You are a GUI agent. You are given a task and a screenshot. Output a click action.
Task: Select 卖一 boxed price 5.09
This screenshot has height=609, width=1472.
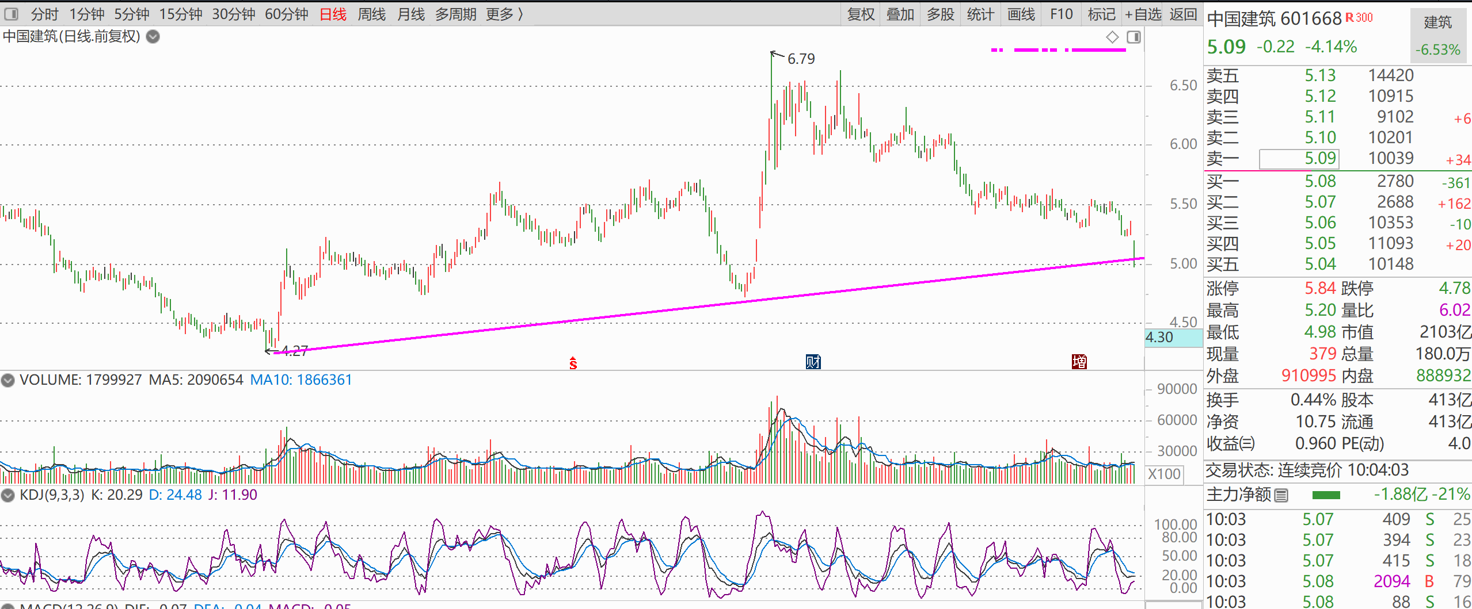click(1299, 159)
